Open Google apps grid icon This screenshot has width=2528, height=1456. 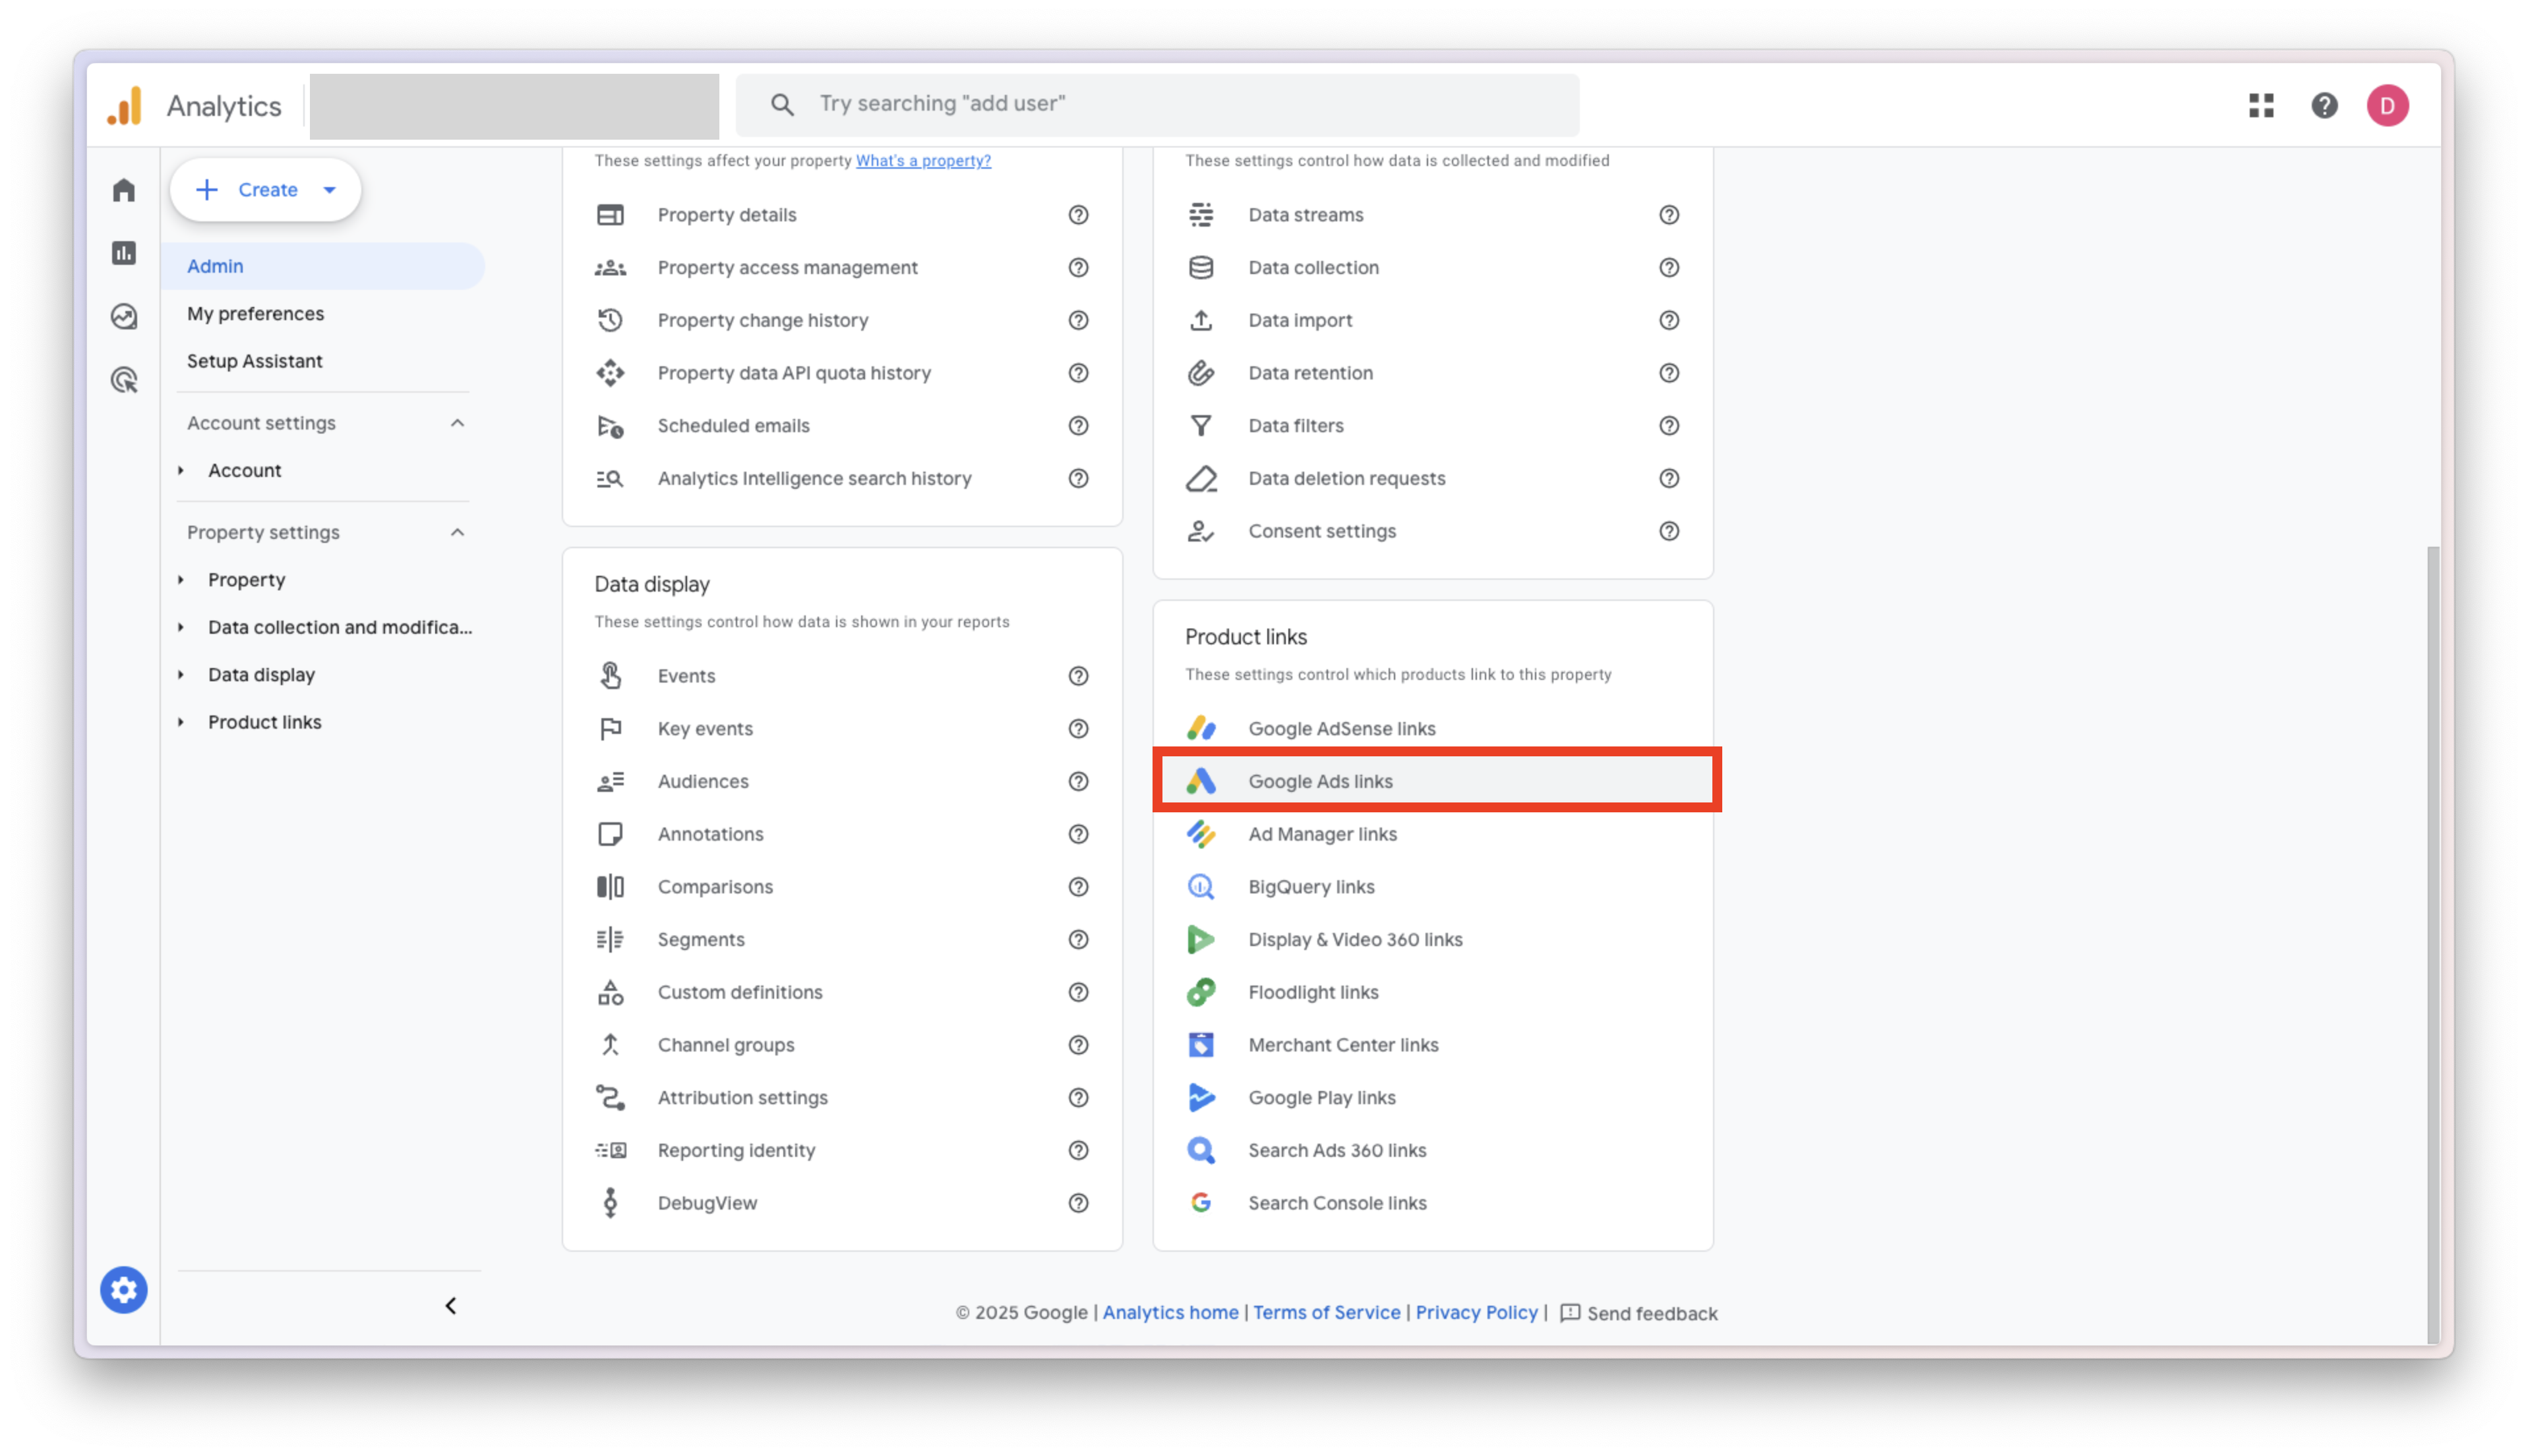click(2261, 105)
